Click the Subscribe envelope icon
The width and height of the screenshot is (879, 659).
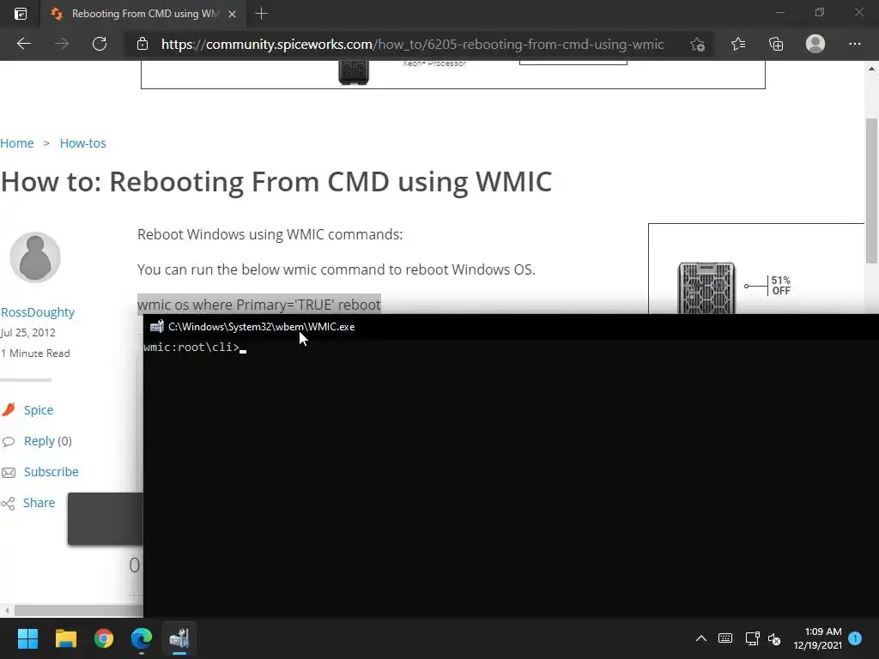[x=9, y=473]
